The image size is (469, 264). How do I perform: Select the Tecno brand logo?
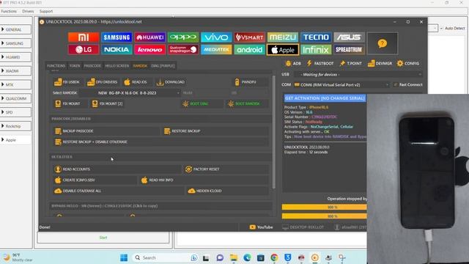[316, 37]
